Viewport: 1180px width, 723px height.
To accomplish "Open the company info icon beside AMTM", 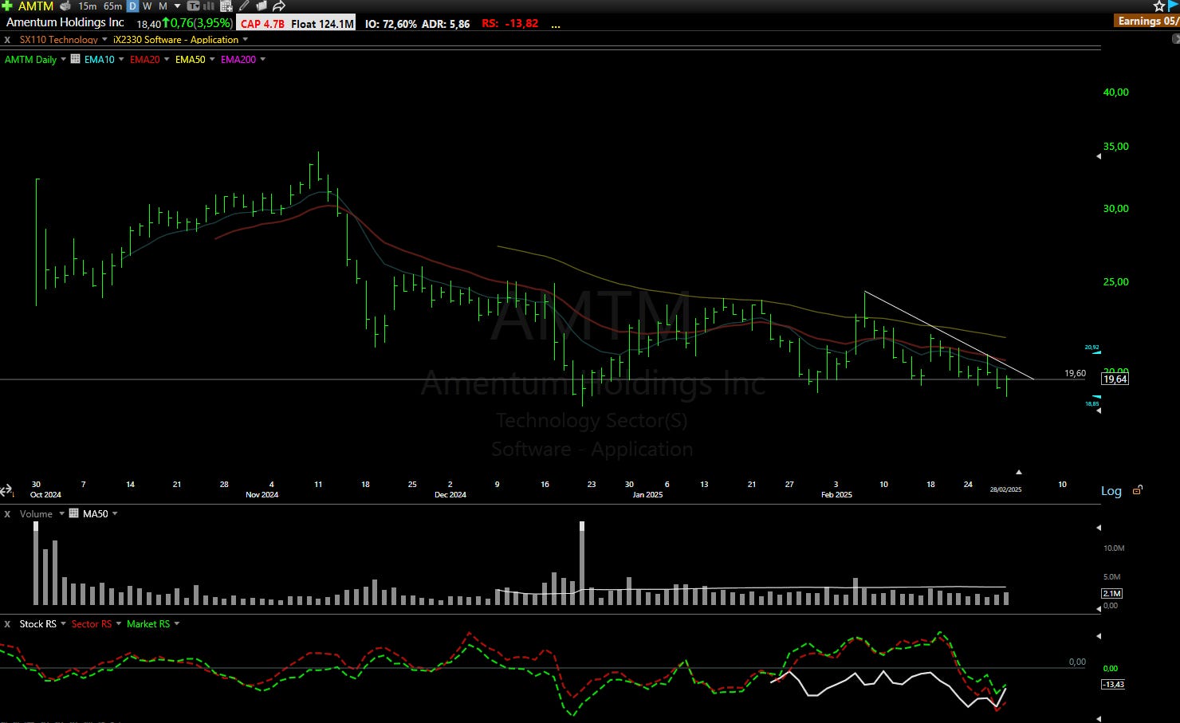I will pyautogui.click(x=65, y=6).
